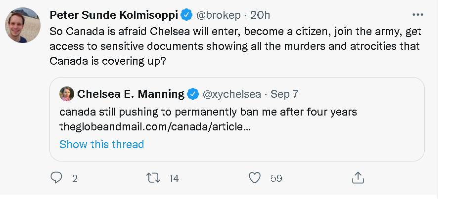Image resolution: width=454 pixels, height=199 pixels.
Task: Open the quoted tweet's theglobeandmail.com link text
Action: pyautogui.click(x=155, y=126)
